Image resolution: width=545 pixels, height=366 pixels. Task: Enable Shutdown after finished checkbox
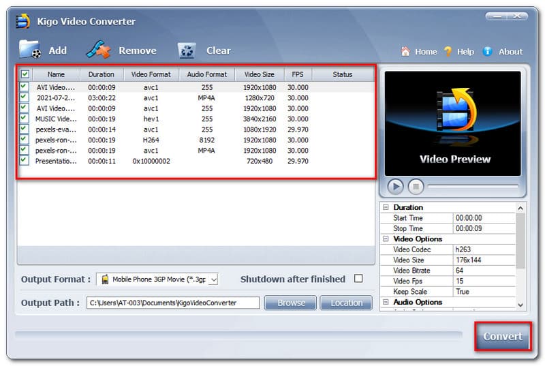358,279
